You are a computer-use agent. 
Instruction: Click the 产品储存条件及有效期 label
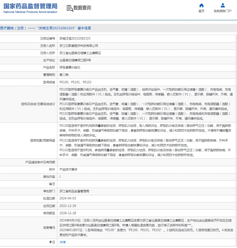pos(40,162)
